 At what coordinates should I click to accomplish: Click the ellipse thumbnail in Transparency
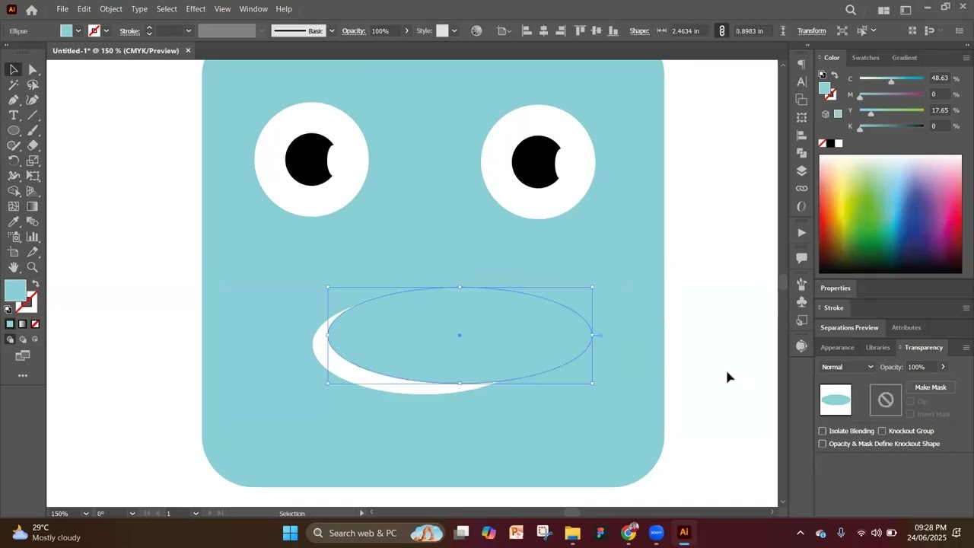pos(836,400)
